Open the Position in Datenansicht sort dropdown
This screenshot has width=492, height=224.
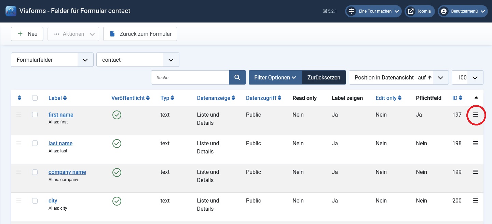click(x=398, y=77)
